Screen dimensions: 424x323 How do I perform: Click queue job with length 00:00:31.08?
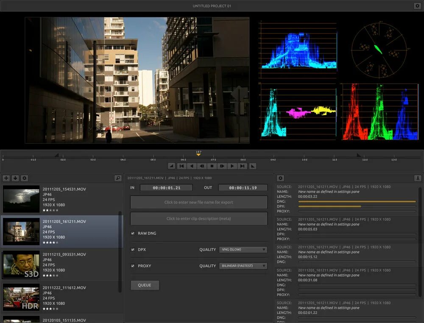click(x=346, y=282)
